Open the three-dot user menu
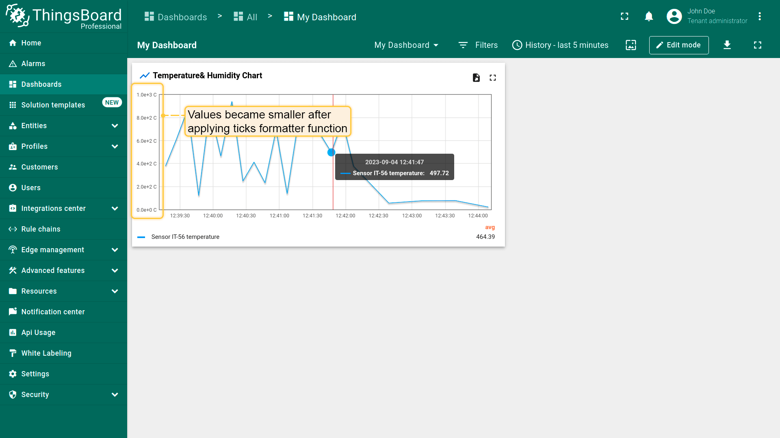Viewport: 780px width, 438px height. click(x=760, y=16)
